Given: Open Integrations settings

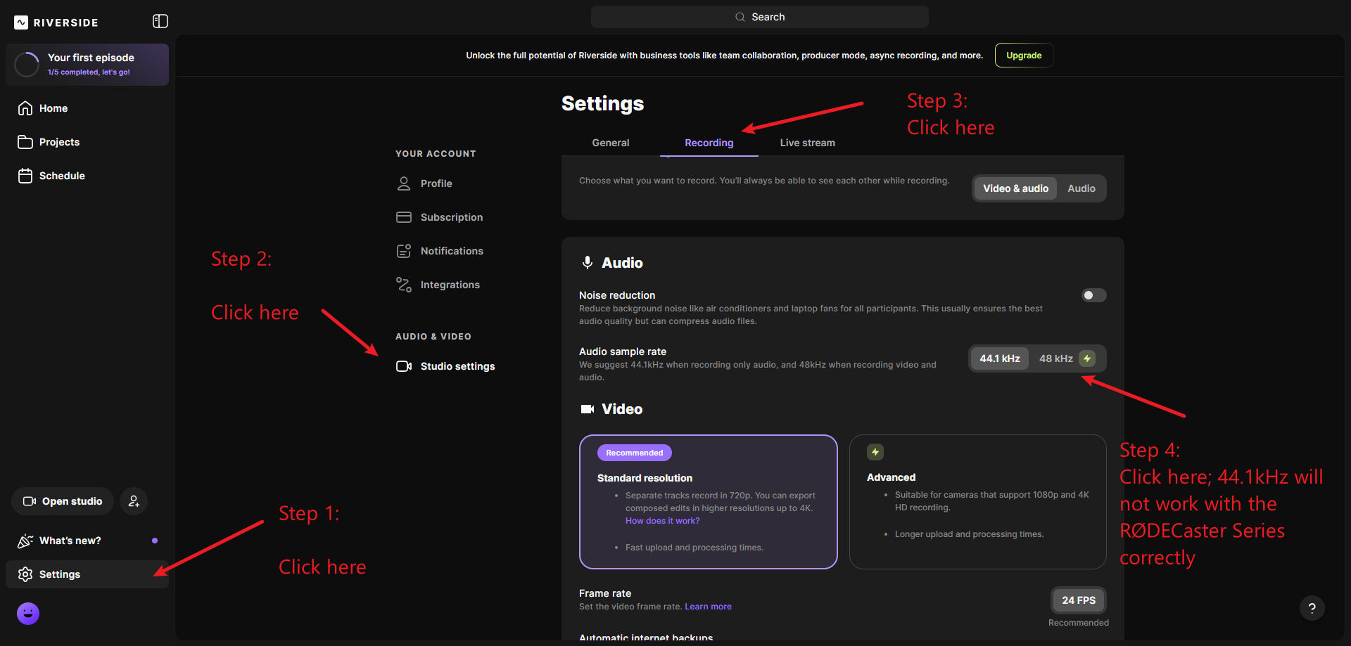Looking at the screenshot, I should coord(450,285).
